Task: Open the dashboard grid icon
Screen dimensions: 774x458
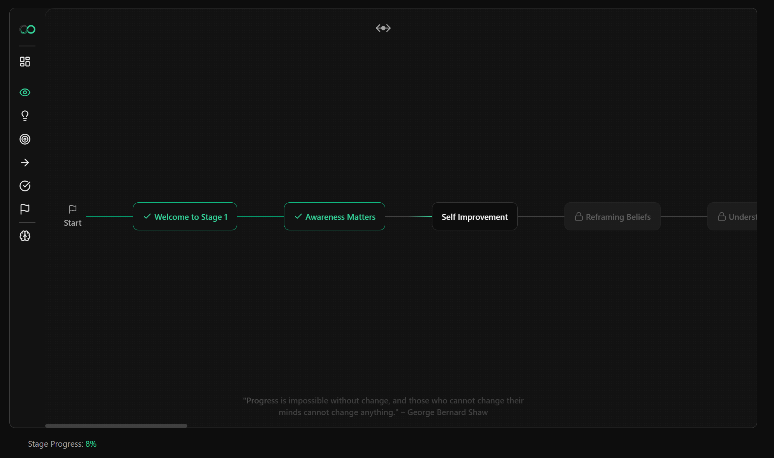Action: click(x=25, y=62)
